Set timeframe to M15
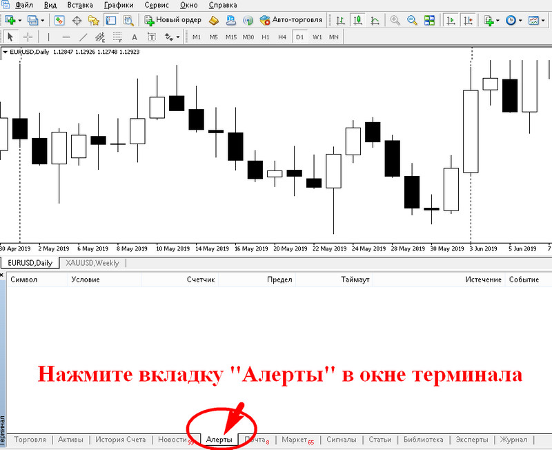Screen dimensions: 552x450 point(231,37)
